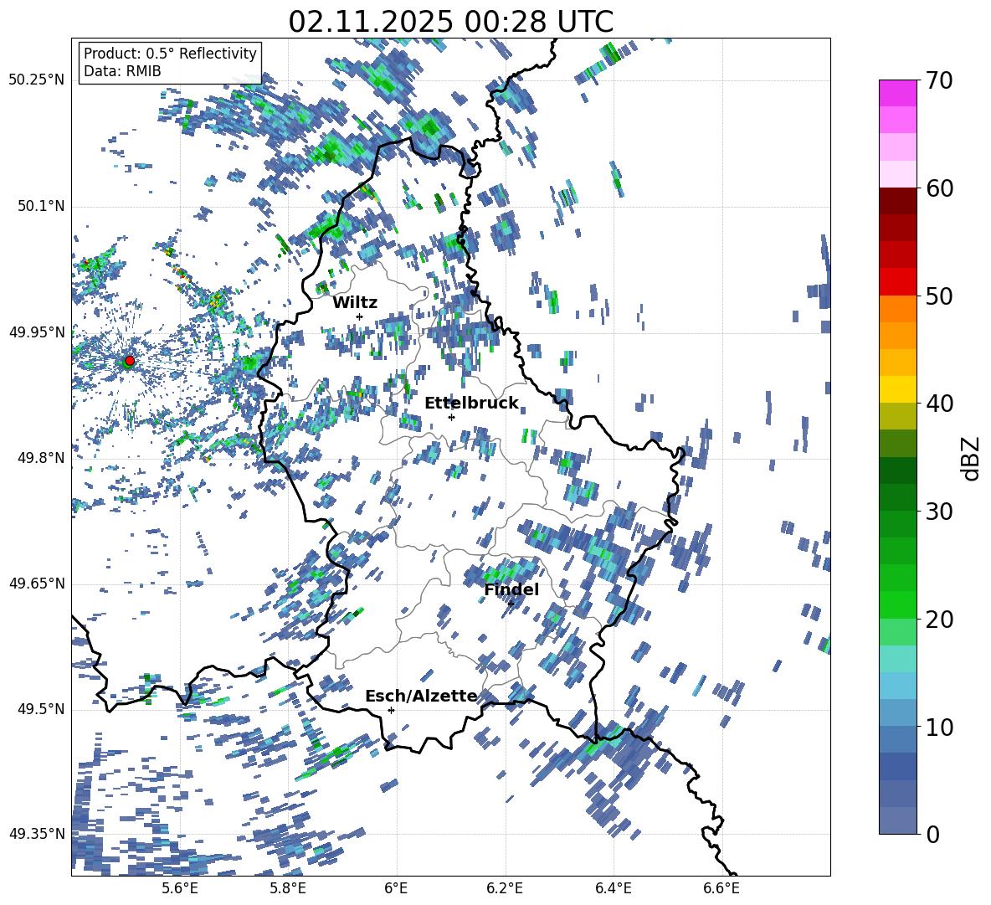Screen dimensions: 991x905
Task: Click the Product 0.5° Reflectivity info box
Action: [x=170, y=63]
